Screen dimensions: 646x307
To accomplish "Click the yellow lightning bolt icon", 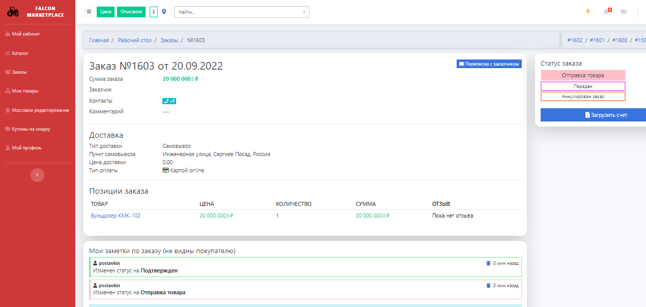I will click(x=588, y=12).
